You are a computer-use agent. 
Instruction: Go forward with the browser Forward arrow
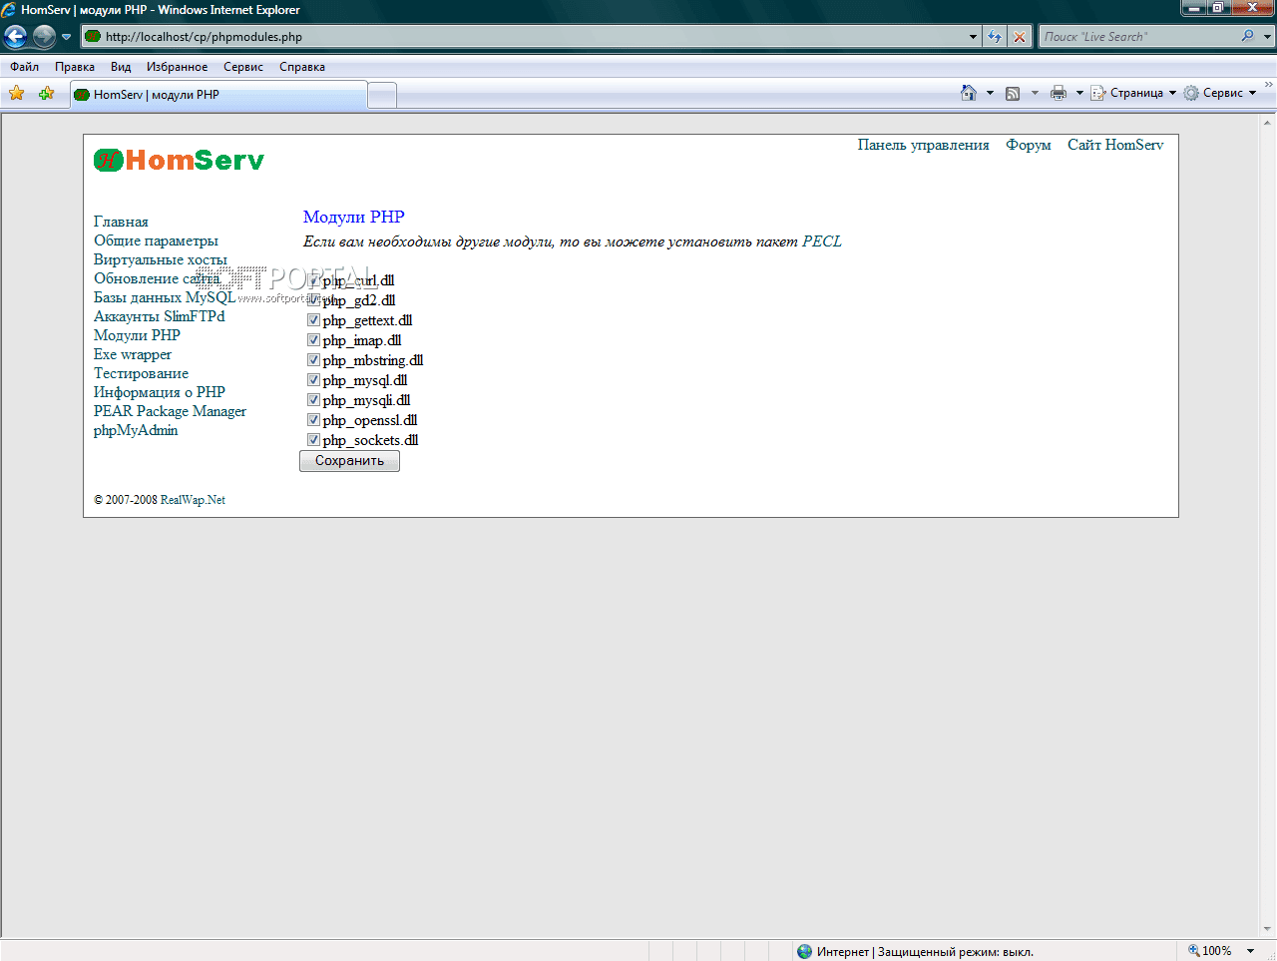tap(44, 37)
